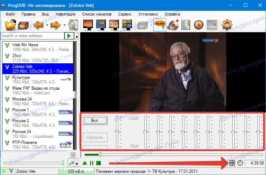The width and height of the screenshot is (266, 175).
Task: Toggle the equalizer with the Вкл. button
Action: pos(95,120)
